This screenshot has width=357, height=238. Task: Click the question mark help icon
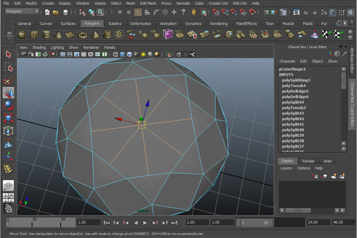(183, 12)
